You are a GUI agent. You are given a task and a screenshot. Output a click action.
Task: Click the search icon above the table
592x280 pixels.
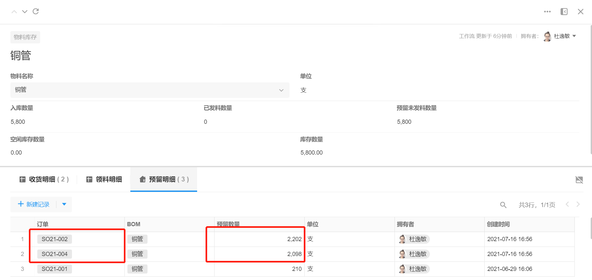(503, 205)
